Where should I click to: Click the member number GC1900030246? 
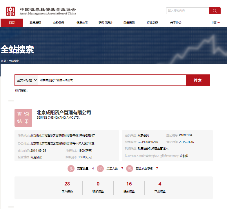pos(148,142)
